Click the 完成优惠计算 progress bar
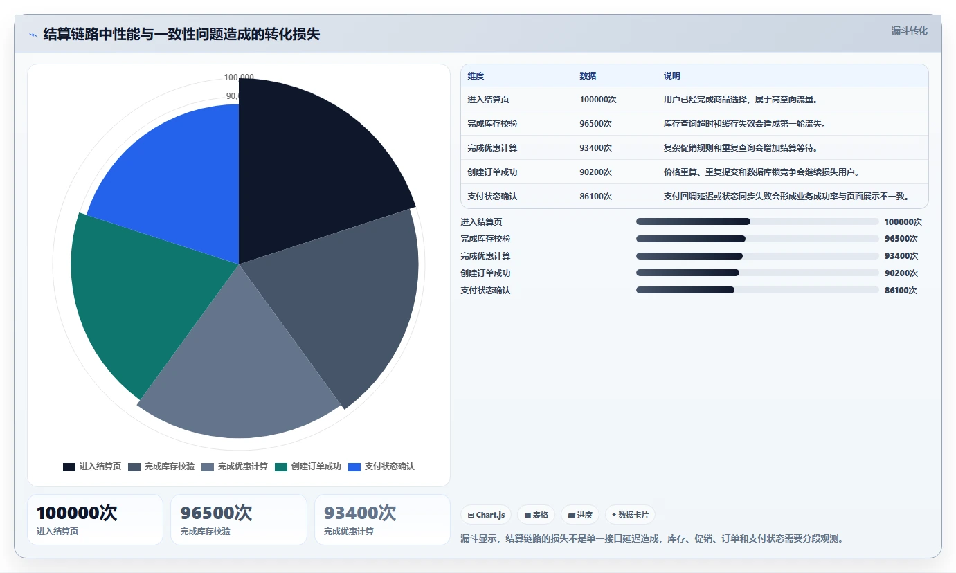This screenshot has width=956, height=573. [757, 256]
